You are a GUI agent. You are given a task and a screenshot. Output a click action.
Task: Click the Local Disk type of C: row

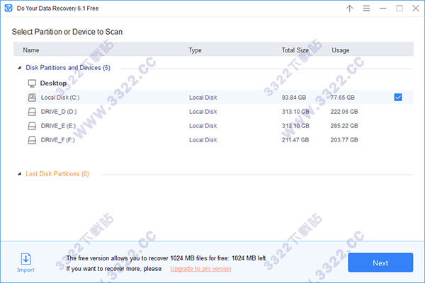click(203, 98)
